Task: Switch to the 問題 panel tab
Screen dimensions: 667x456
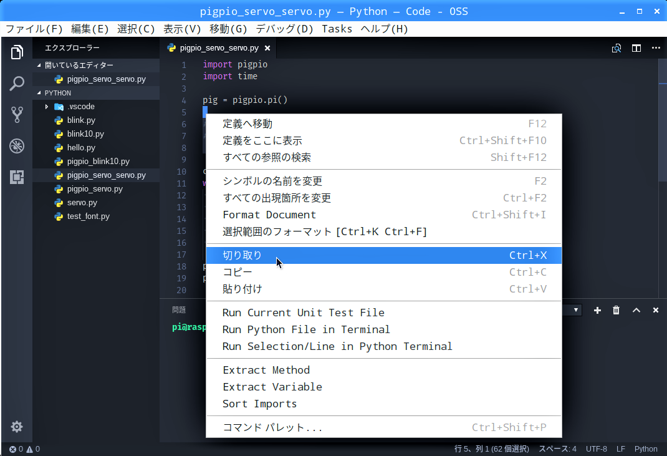Action: pos(179,310)
